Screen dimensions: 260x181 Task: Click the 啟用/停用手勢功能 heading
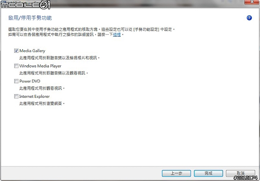tap(30, 18)
